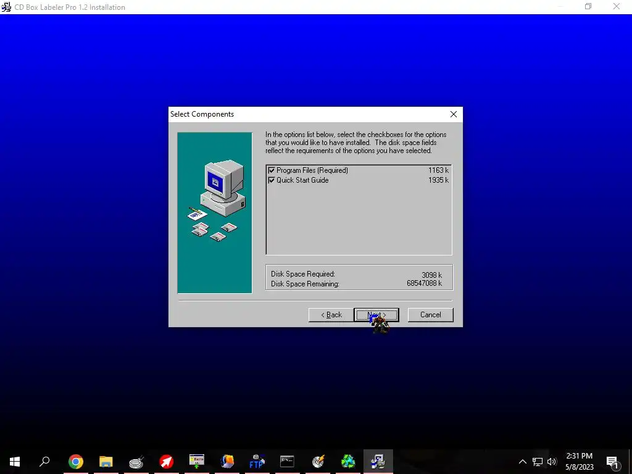Show hidden tray icons chevron

click(x=522, y=462)
